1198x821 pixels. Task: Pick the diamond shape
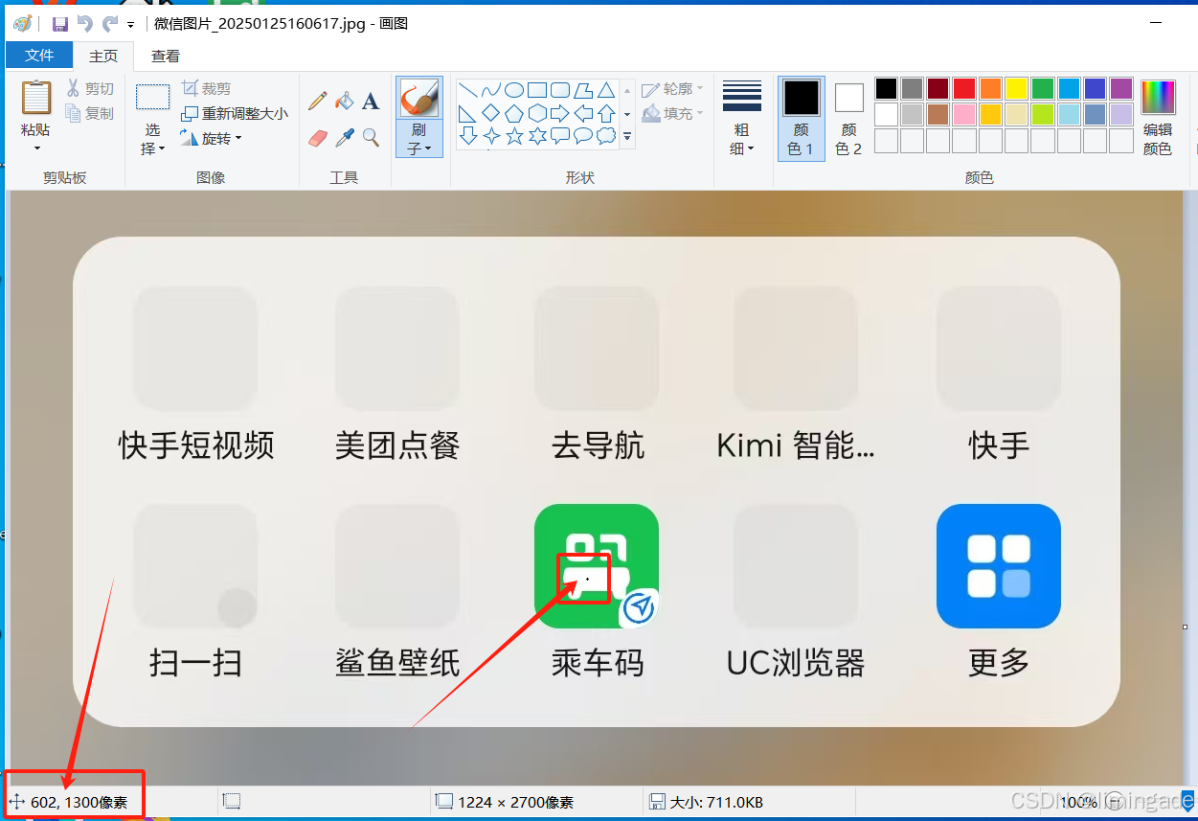click(x=491, y=114)
